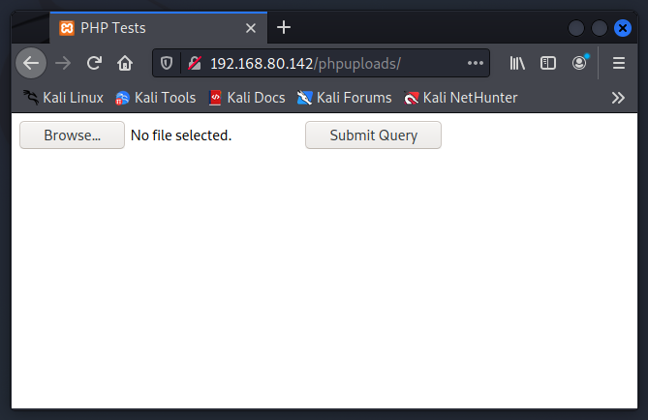Reload the current page
Viewport: 648px width, 420px height.
(x=94, y=63)
